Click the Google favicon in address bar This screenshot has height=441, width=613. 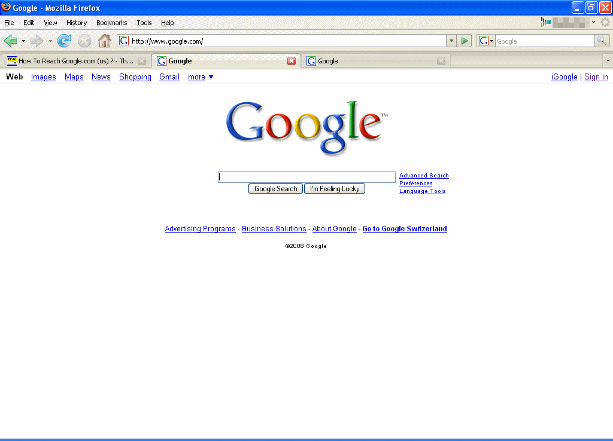(x=124, y=41)
